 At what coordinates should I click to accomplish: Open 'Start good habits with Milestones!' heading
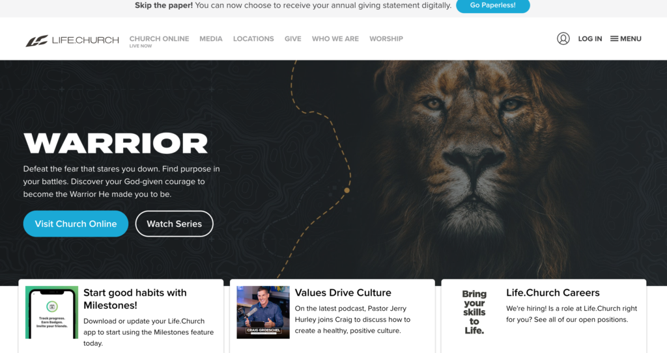click(135, 299)
